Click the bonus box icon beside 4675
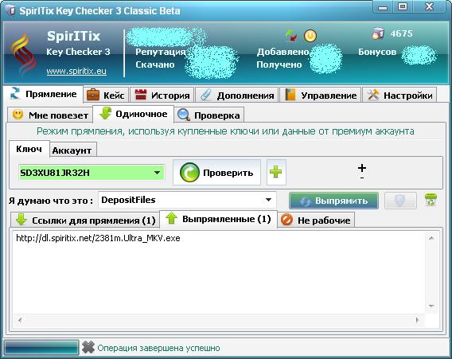Image resolution: width=452 pixels, height=359 pixels. 378,33
